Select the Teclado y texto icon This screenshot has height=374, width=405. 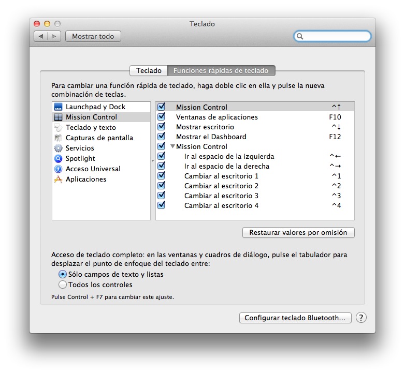click(58, 128)
